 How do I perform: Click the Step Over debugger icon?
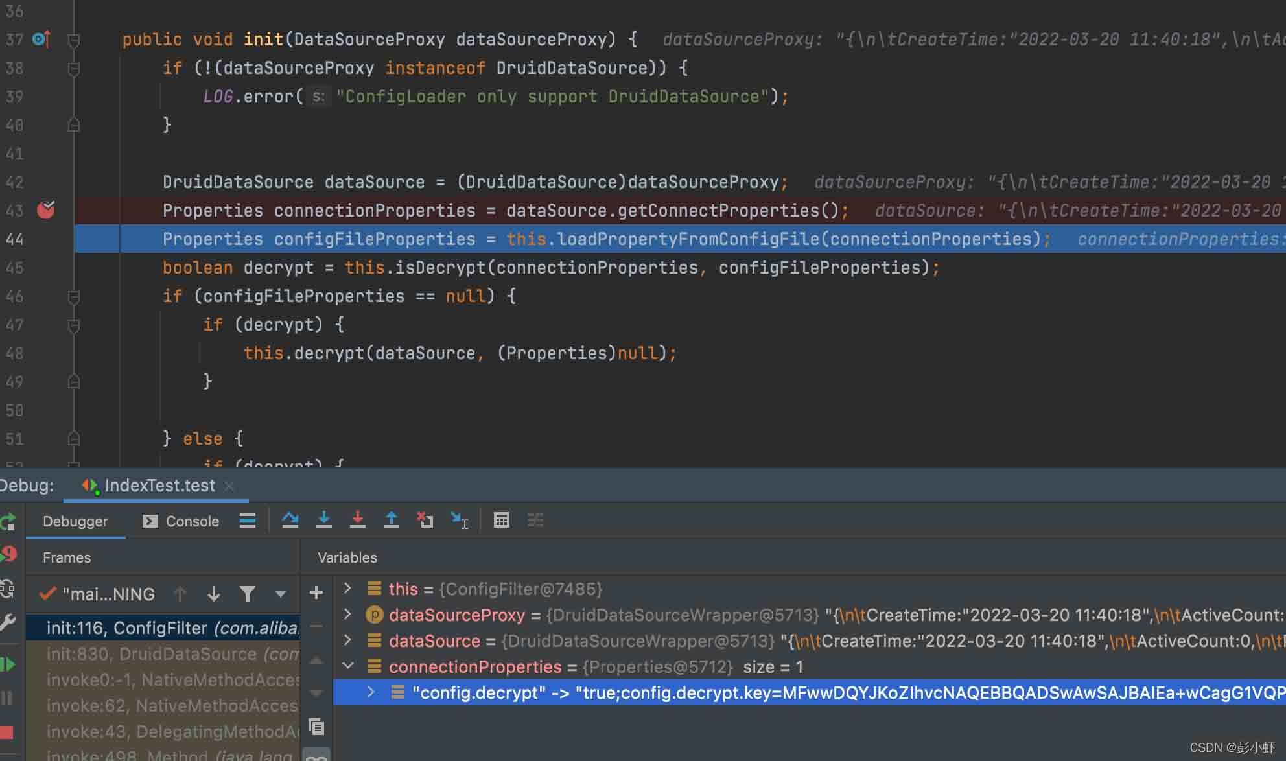point(290,520)
